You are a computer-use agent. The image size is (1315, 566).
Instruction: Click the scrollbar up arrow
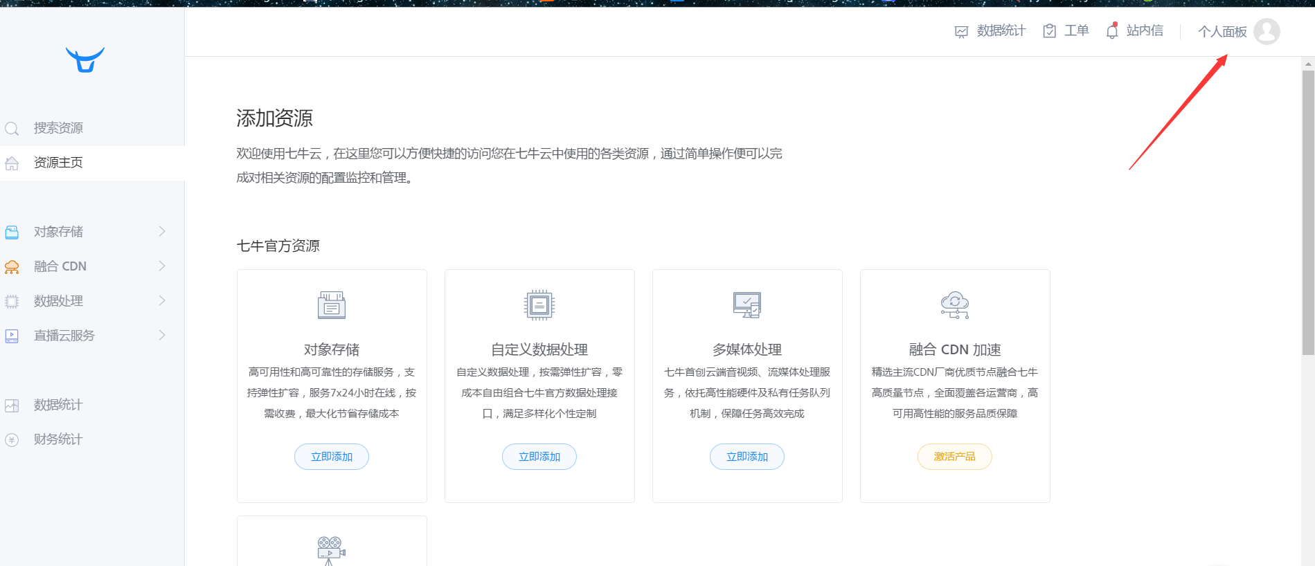[1308, 64]
